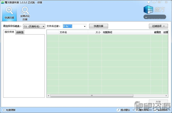The width and height of the screenshot is (172, 113).
Task: Click the horizontal scrollbar right arrow
Action: click(166, 96)
